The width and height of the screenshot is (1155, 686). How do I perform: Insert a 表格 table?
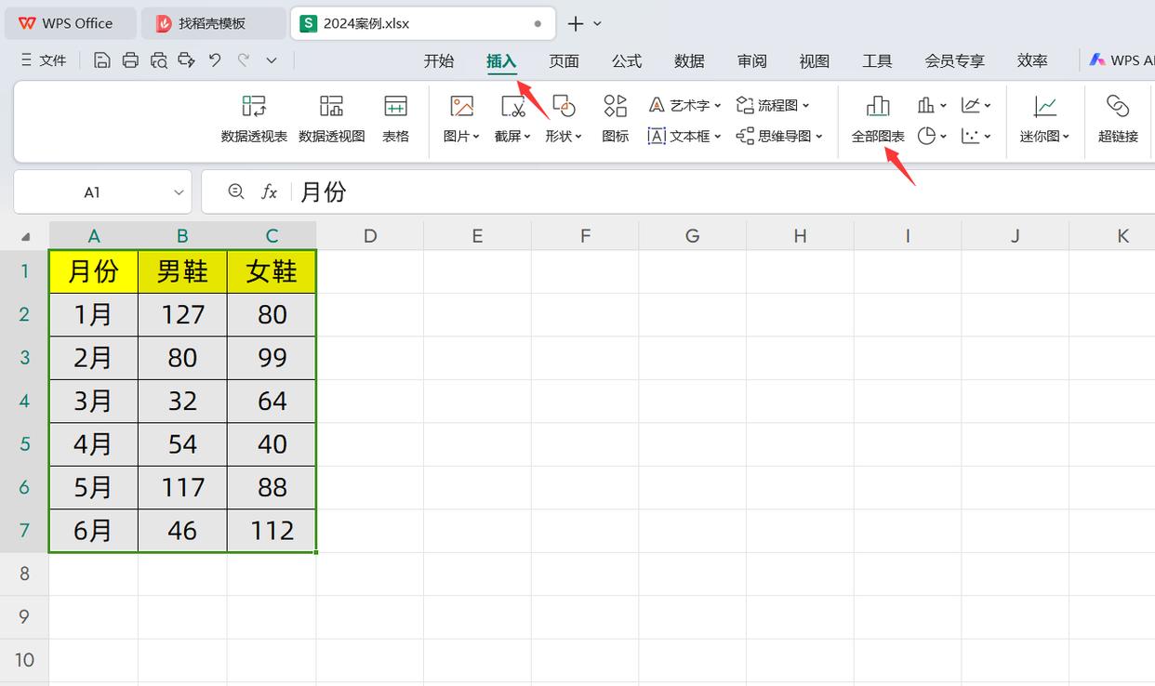(x=395, y=119)
